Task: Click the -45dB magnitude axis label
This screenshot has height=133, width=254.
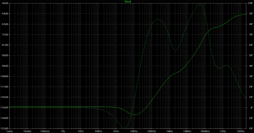Action: pyautogui.click(x=5, y=3)
